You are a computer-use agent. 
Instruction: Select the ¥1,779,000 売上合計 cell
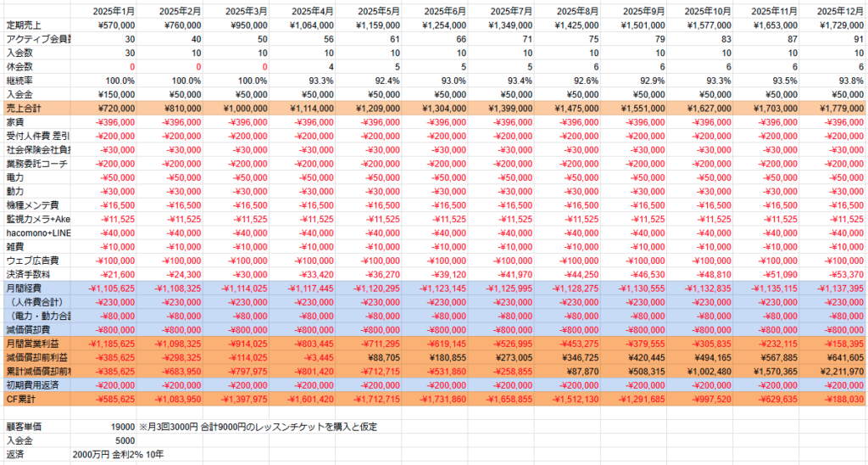pyautogui.click(x=832, y=108)
